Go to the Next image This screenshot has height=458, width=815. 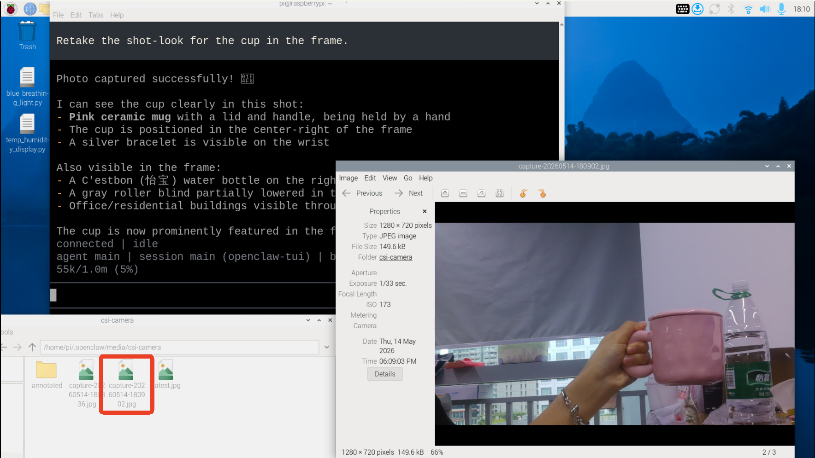click(x=409, y=193)
